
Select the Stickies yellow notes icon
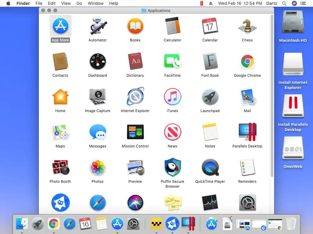coord(172,203)
